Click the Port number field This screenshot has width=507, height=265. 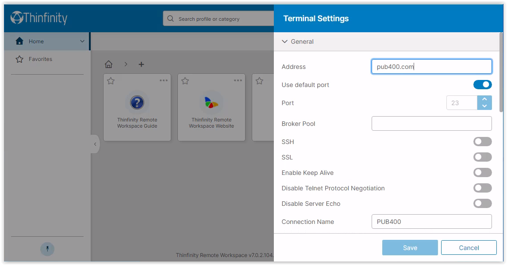tap(462, 102)
